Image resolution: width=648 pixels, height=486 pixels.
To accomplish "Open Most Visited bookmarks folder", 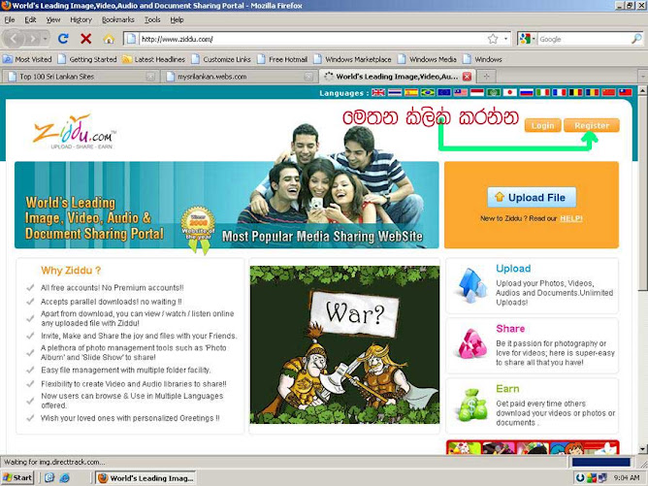I will 27,59.
